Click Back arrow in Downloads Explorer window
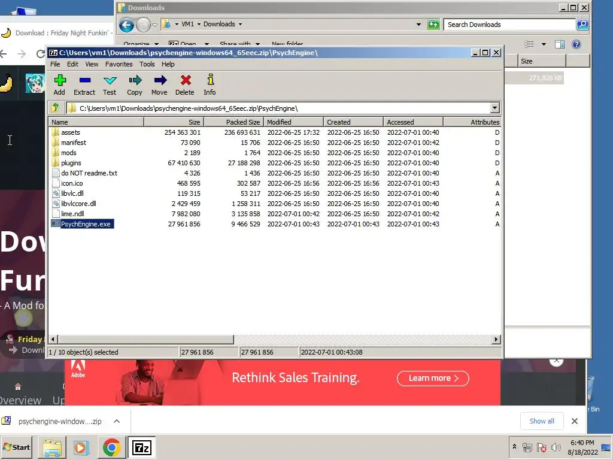The width and height of the screenshot is (613, 460). (x=126, y=25)
